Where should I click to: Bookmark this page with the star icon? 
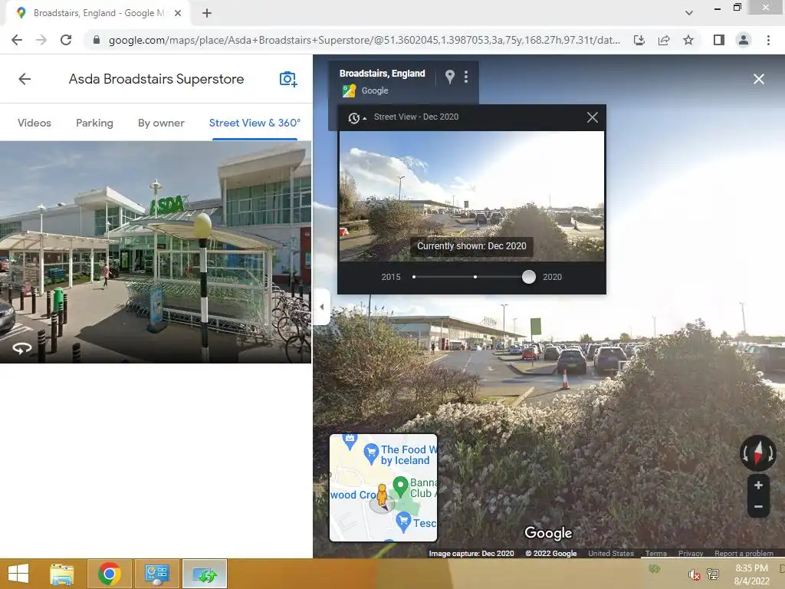[x=688, y=40]
